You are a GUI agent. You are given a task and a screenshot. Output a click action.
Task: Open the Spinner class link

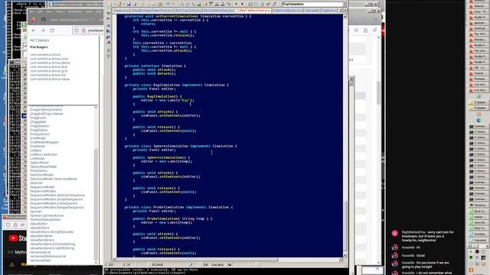[36, 212]
